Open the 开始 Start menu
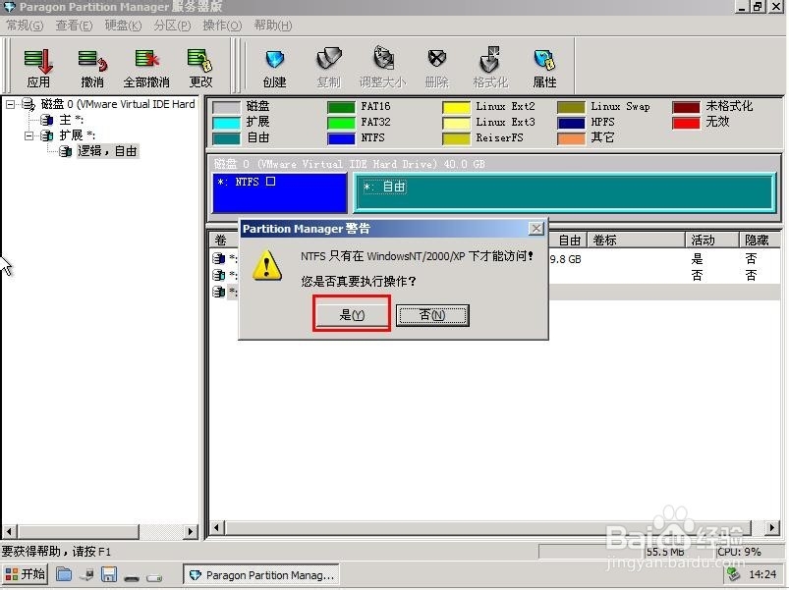The width and height of the screenshot is (789, 590). [26, 574]
